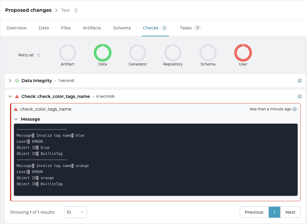Click the Next pagination button
The height and width of the screenshot is (224, 307).
coord(290,212)
